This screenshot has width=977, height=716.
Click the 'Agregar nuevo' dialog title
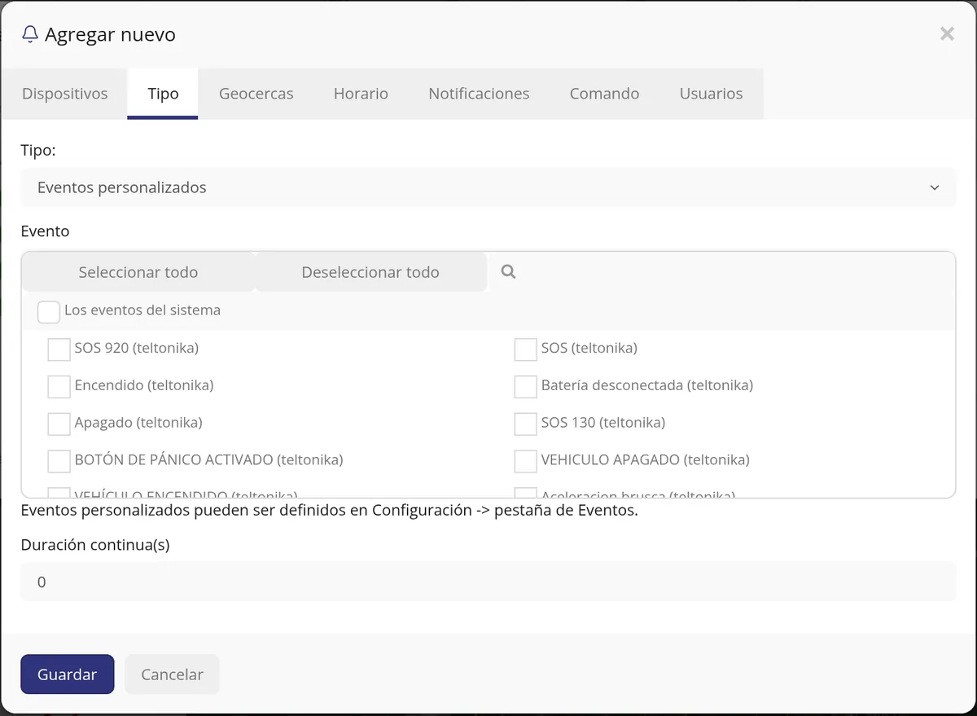point(110,35)
